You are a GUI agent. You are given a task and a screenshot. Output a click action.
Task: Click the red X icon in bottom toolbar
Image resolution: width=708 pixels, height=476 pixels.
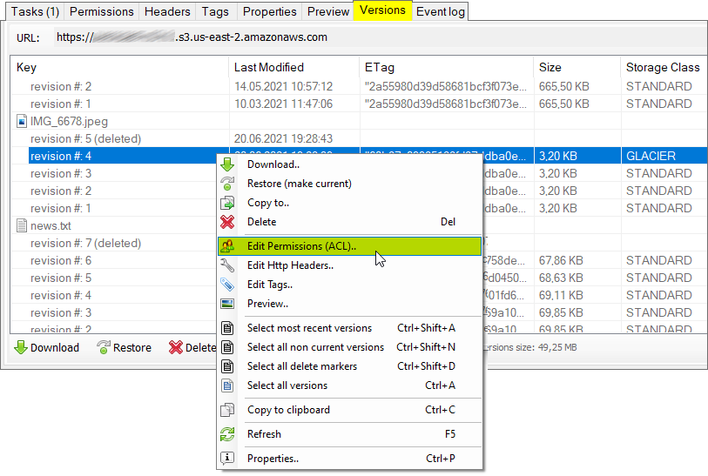point(176,347)
